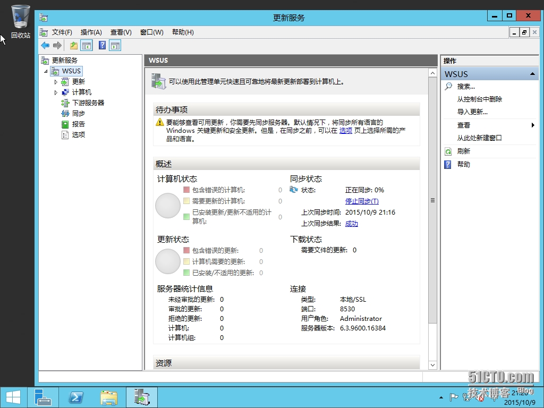Screen dimensions: 544x408
Task: Select the 下游服务器 tree item label
Action: click(88, 103)
